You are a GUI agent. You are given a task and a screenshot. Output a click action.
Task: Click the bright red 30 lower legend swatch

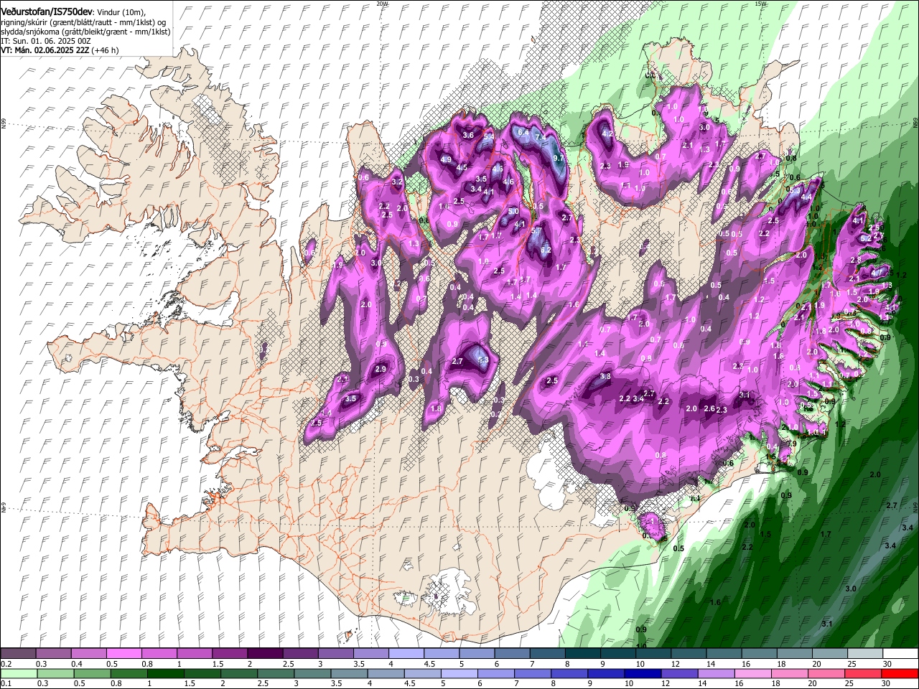899,674
